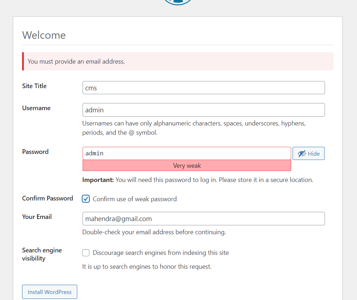
Task: Click the Confirm Password label
Action: 47,198
